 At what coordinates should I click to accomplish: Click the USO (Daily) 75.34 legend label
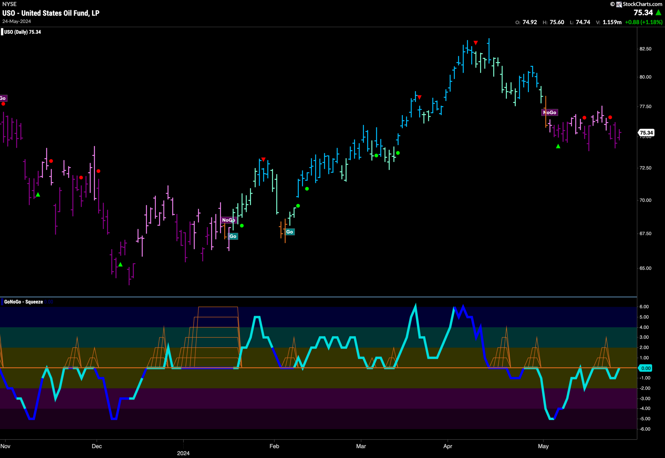click(x=22, y=32)
